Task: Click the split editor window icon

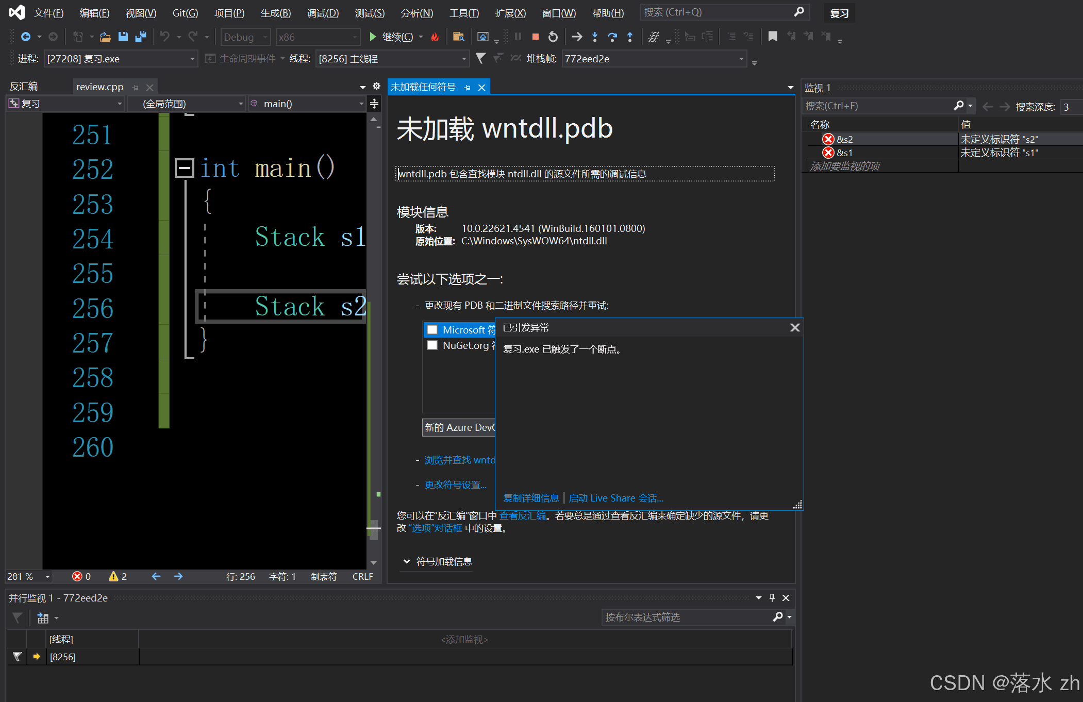Action: tap(374, 104)
